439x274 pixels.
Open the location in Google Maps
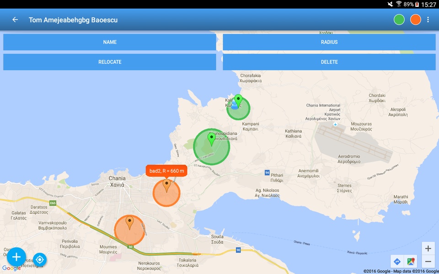tap(411, 262)
